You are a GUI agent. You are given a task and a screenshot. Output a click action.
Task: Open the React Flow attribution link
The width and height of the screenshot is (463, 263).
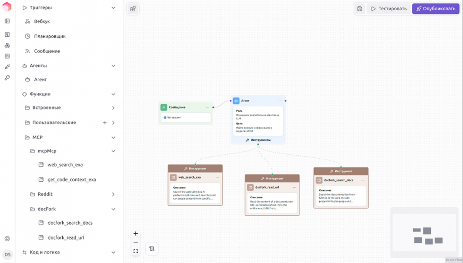(x=454, y=260)
